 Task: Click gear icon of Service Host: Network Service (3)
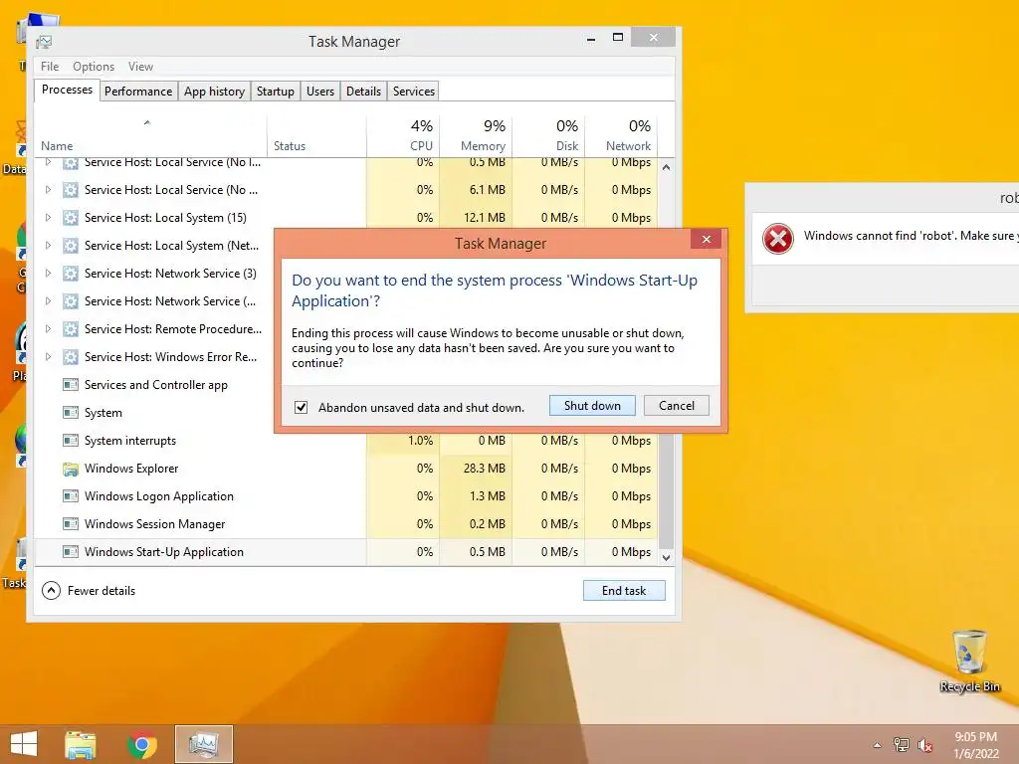(71, 274)
